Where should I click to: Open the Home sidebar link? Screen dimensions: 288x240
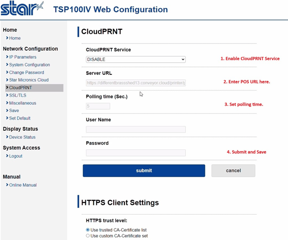(15, 38)
